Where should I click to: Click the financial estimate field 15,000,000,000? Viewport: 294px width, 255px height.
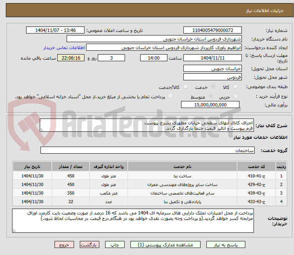210,104
